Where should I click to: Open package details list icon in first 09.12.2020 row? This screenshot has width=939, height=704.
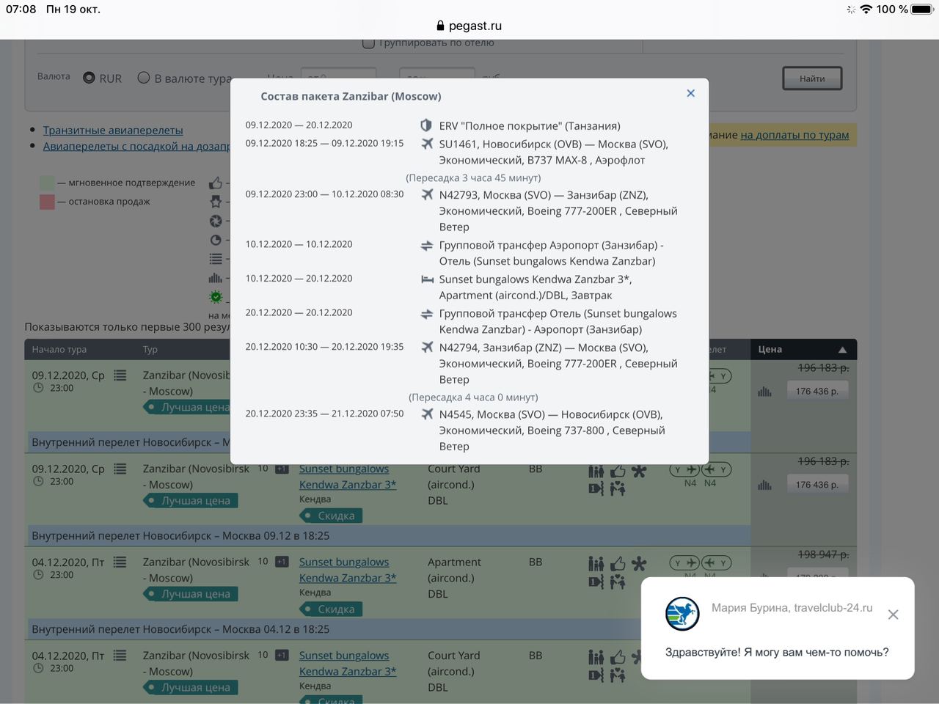(120, 375)
